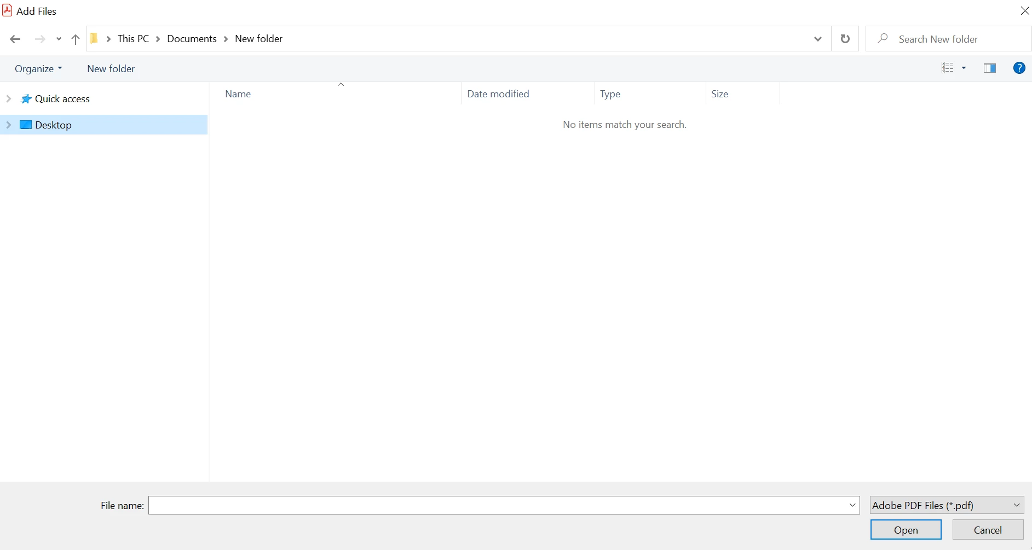The height and width of the screenshot is (550, 1032).
Task: Open the view options dropdown arrow
Action: (964, 68)
